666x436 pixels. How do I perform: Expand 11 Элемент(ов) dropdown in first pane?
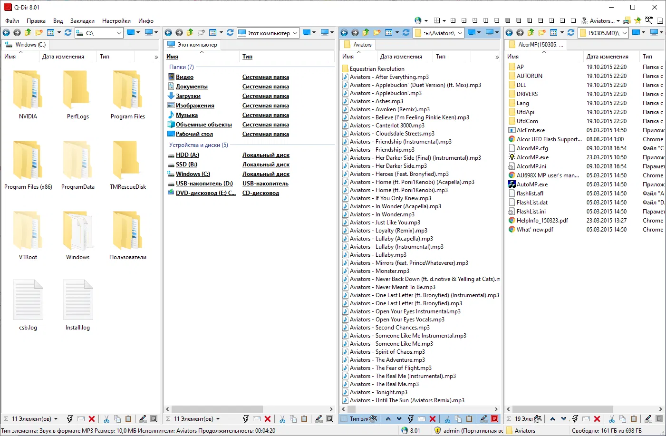point(56,419)
